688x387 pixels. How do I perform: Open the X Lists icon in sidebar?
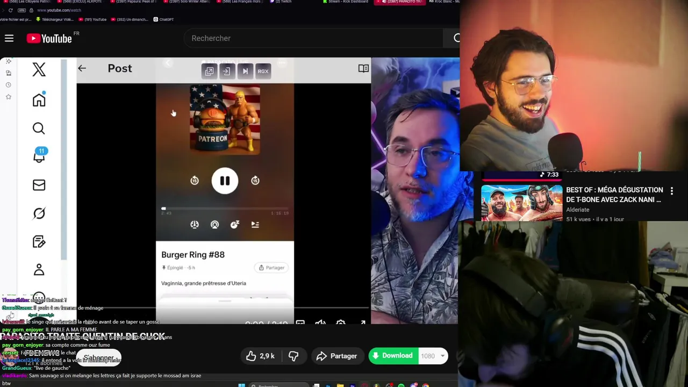click(39, 241)
